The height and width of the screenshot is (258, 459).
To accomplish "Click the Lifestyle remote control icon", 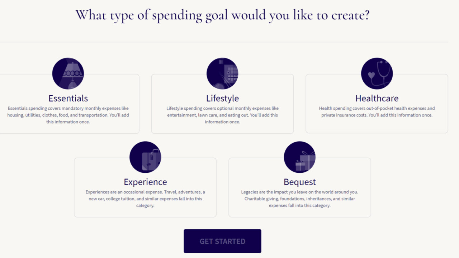I will tap(222, 73).
